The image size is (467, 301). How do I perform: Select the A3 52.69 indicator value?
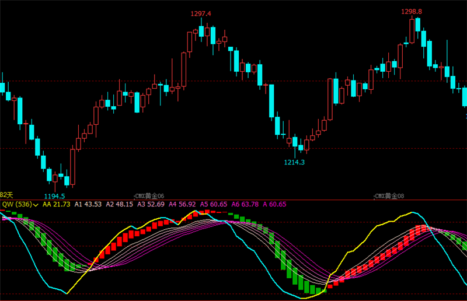pyautogui.click(x=151, y=204)
